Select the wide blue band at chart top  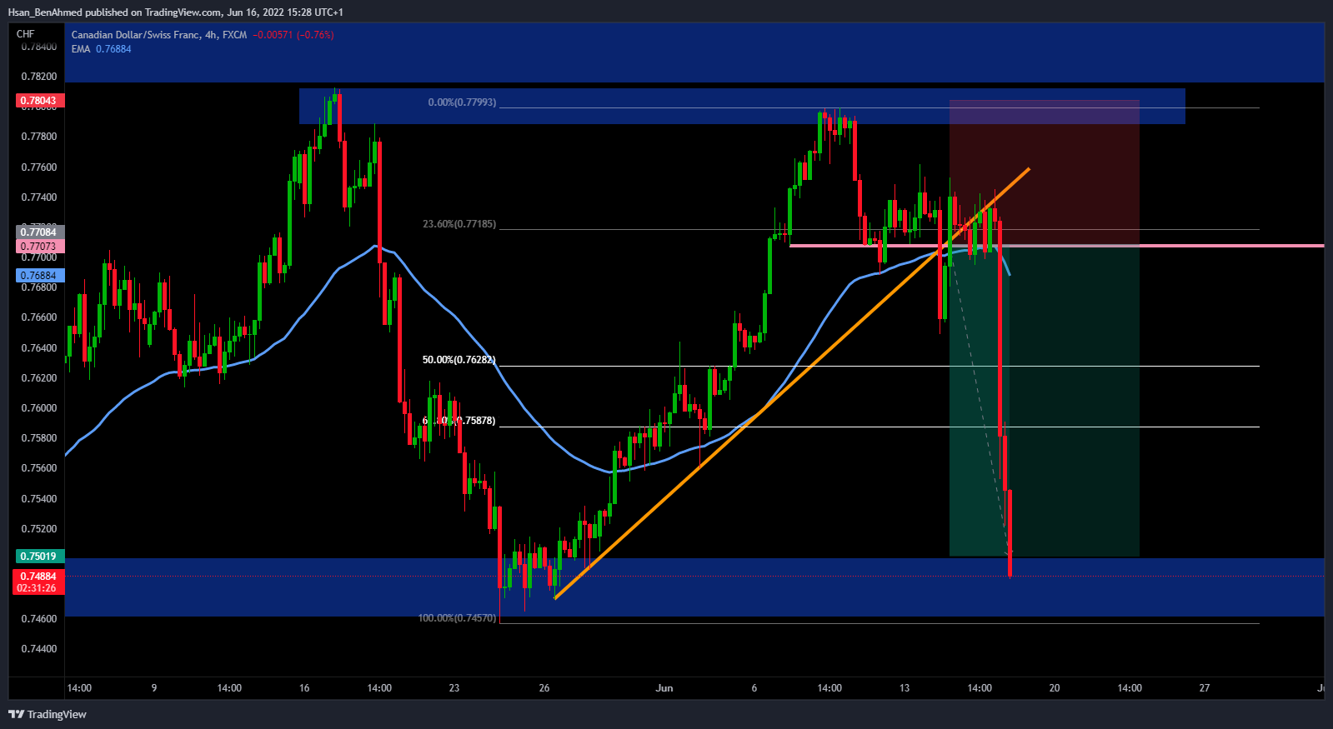pyautogui.click(x=694, y=52)
